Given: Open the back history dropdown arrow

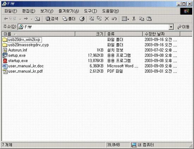Looking at the screenshot, I should (20, 19).
